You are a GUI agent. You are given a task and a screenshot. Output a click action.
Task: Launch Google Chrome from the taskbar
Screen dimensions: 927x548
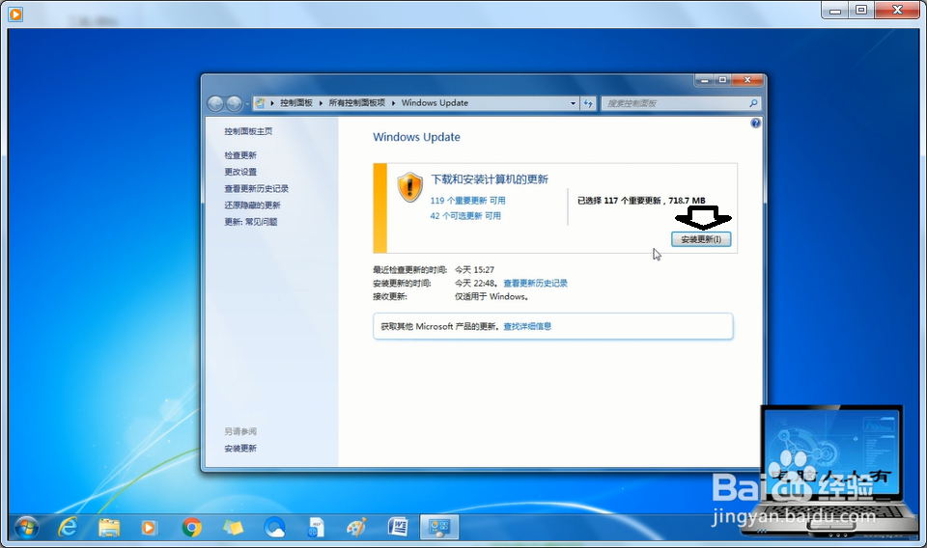click(191, 528)
